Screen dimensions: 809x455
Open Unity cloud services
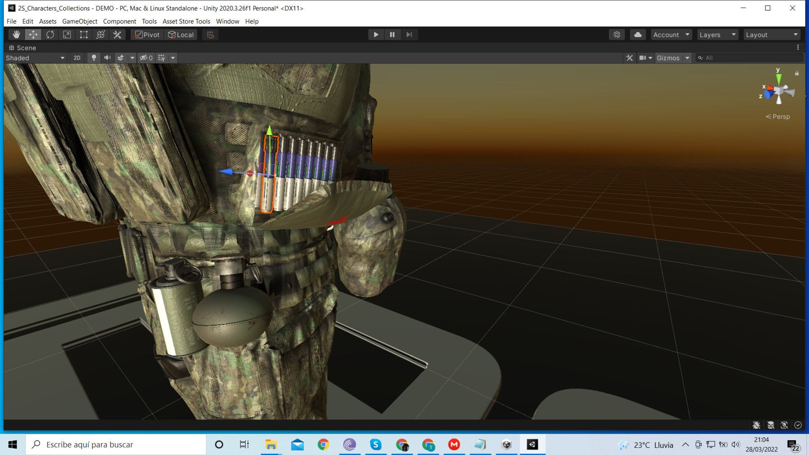click(x=638, y=35)
